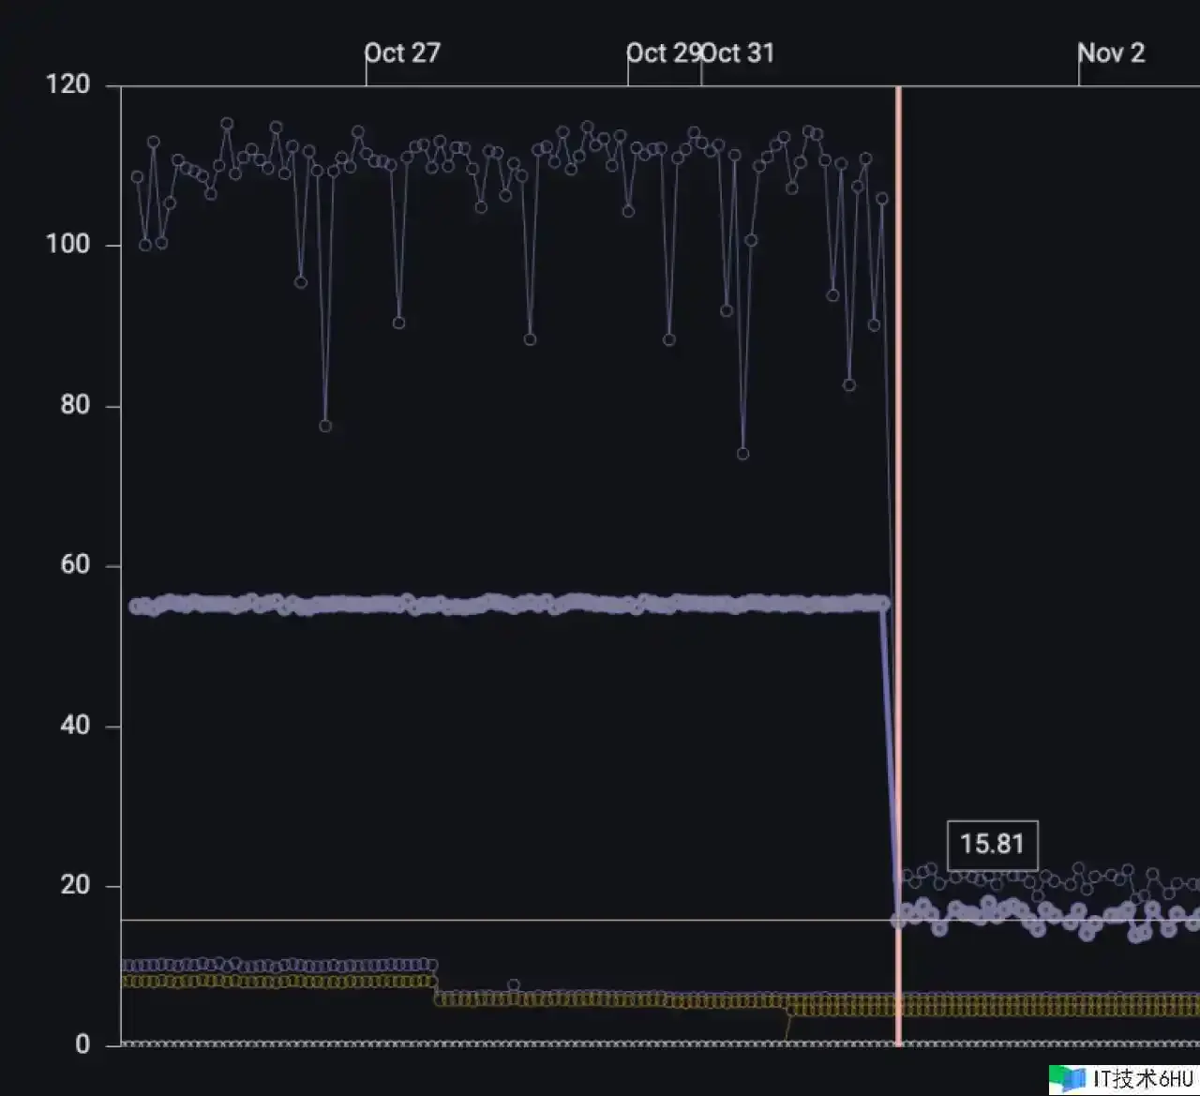Image resolution: width=1200 pixels, height=1096 pixels.
Task: Click the 100 label on the y-axis
Action: tap(67, 245)
